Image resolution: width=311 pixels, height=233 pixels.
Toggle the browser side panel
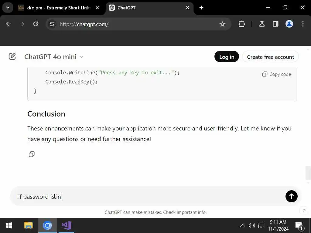tap(275, 24)
